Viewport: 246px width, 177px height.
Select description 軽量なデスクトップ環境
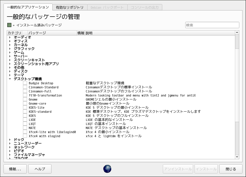tap(105, 83)
